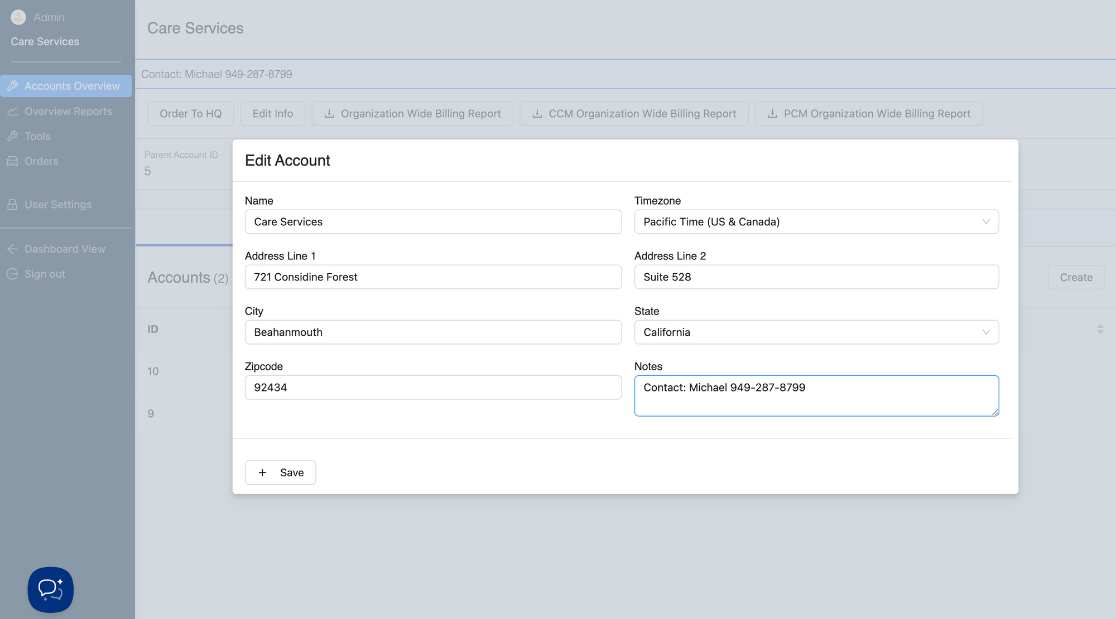Click the Address Line 2 field
This screenshot has height=619, width=1116.
pyautogui.click(x=816, y=277)
